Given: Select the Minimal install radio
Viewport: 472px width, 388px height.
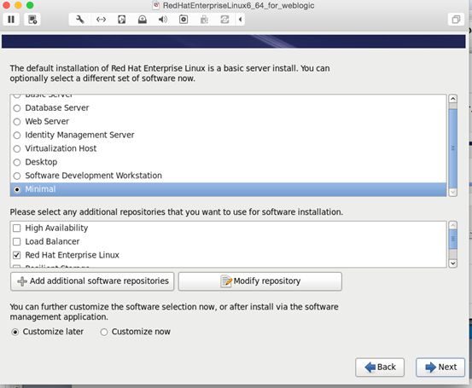Looking at the screenshot, I should [17, 189].
